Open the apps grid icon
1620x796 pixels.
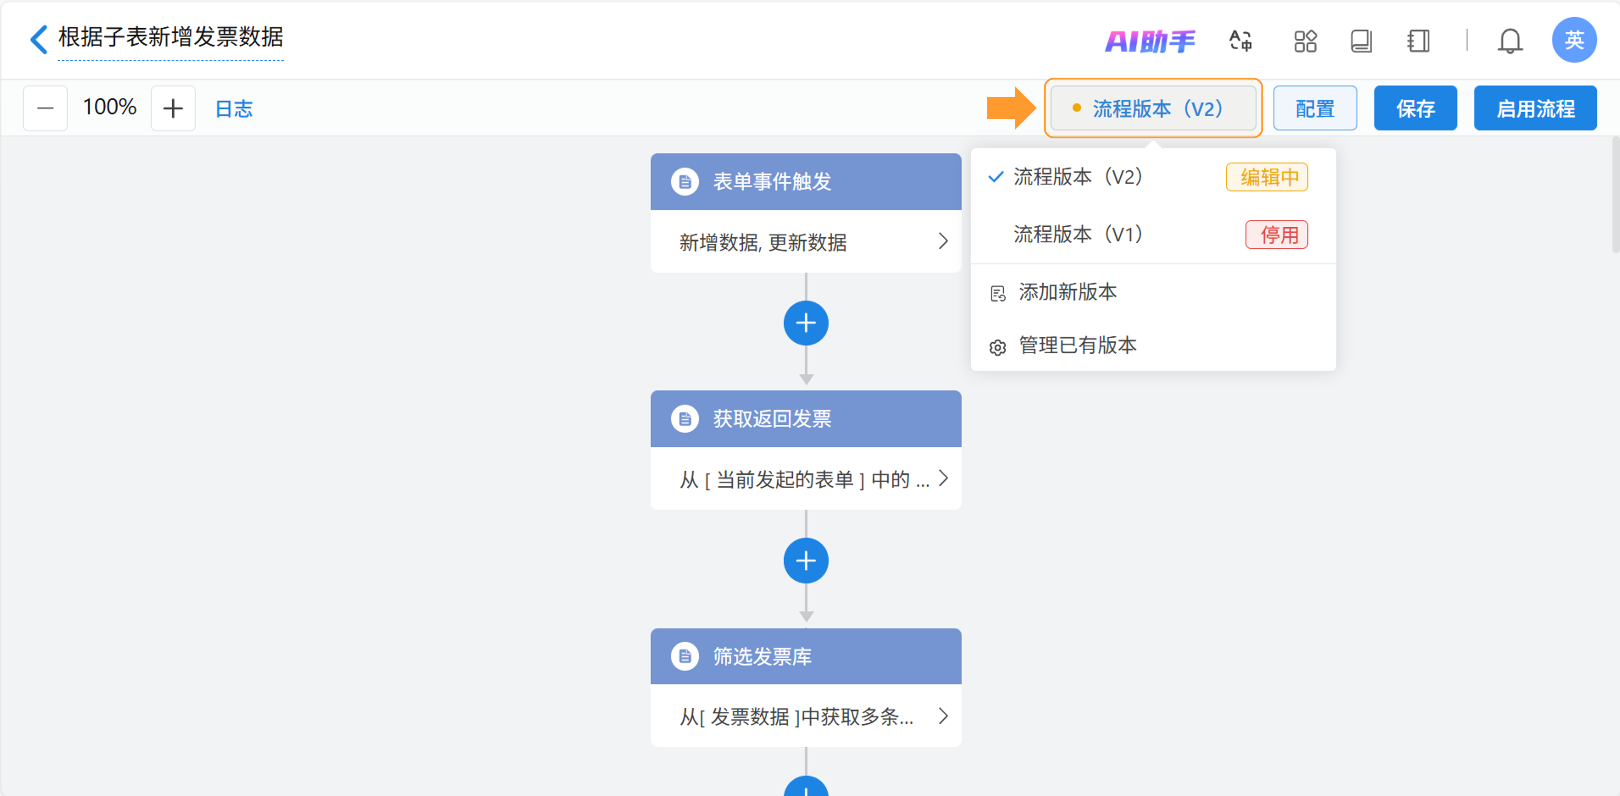click(x=1305, y=42)
